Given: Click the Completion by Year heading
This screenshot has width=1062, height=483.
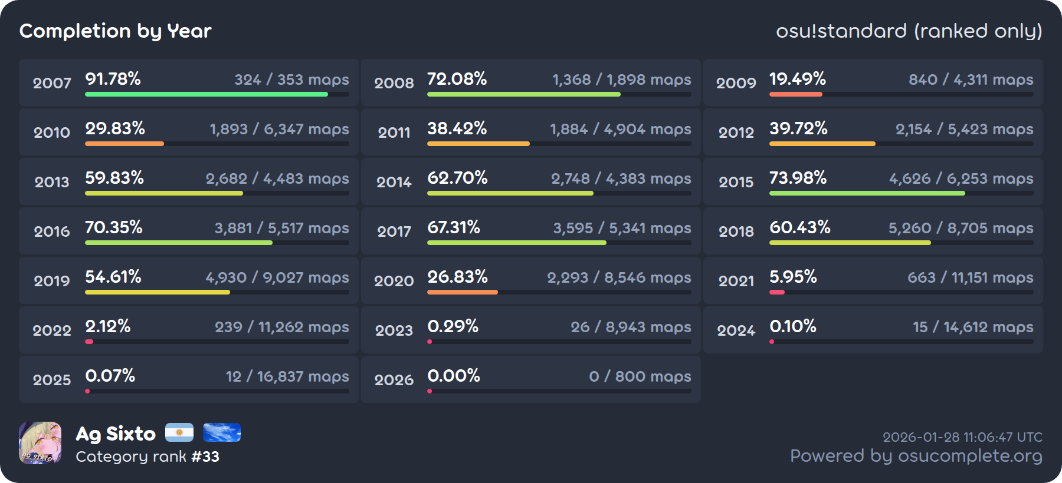Looking at the screenshot, I should tap(115, 31).
